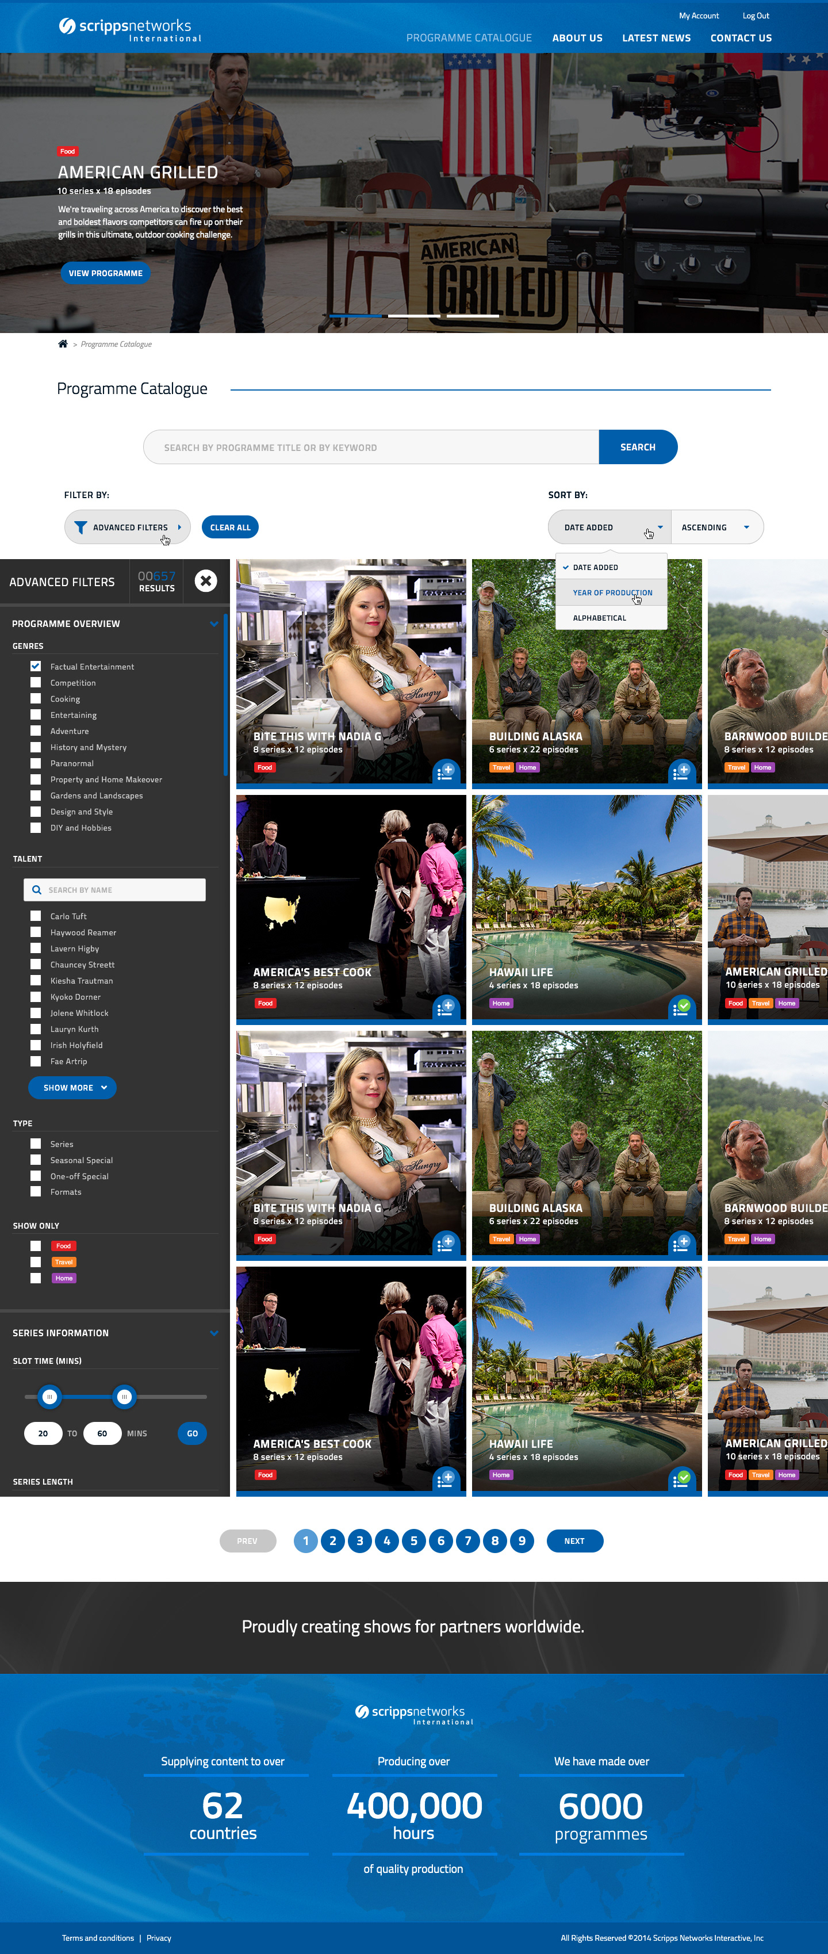828x1954 pixels.
Task: Click the programme title search field
Action: (371, 447)
